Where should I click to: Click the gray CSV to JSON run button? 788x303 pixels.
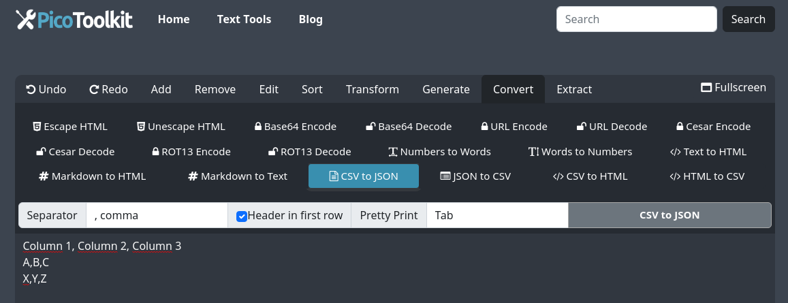pos(669,216)
